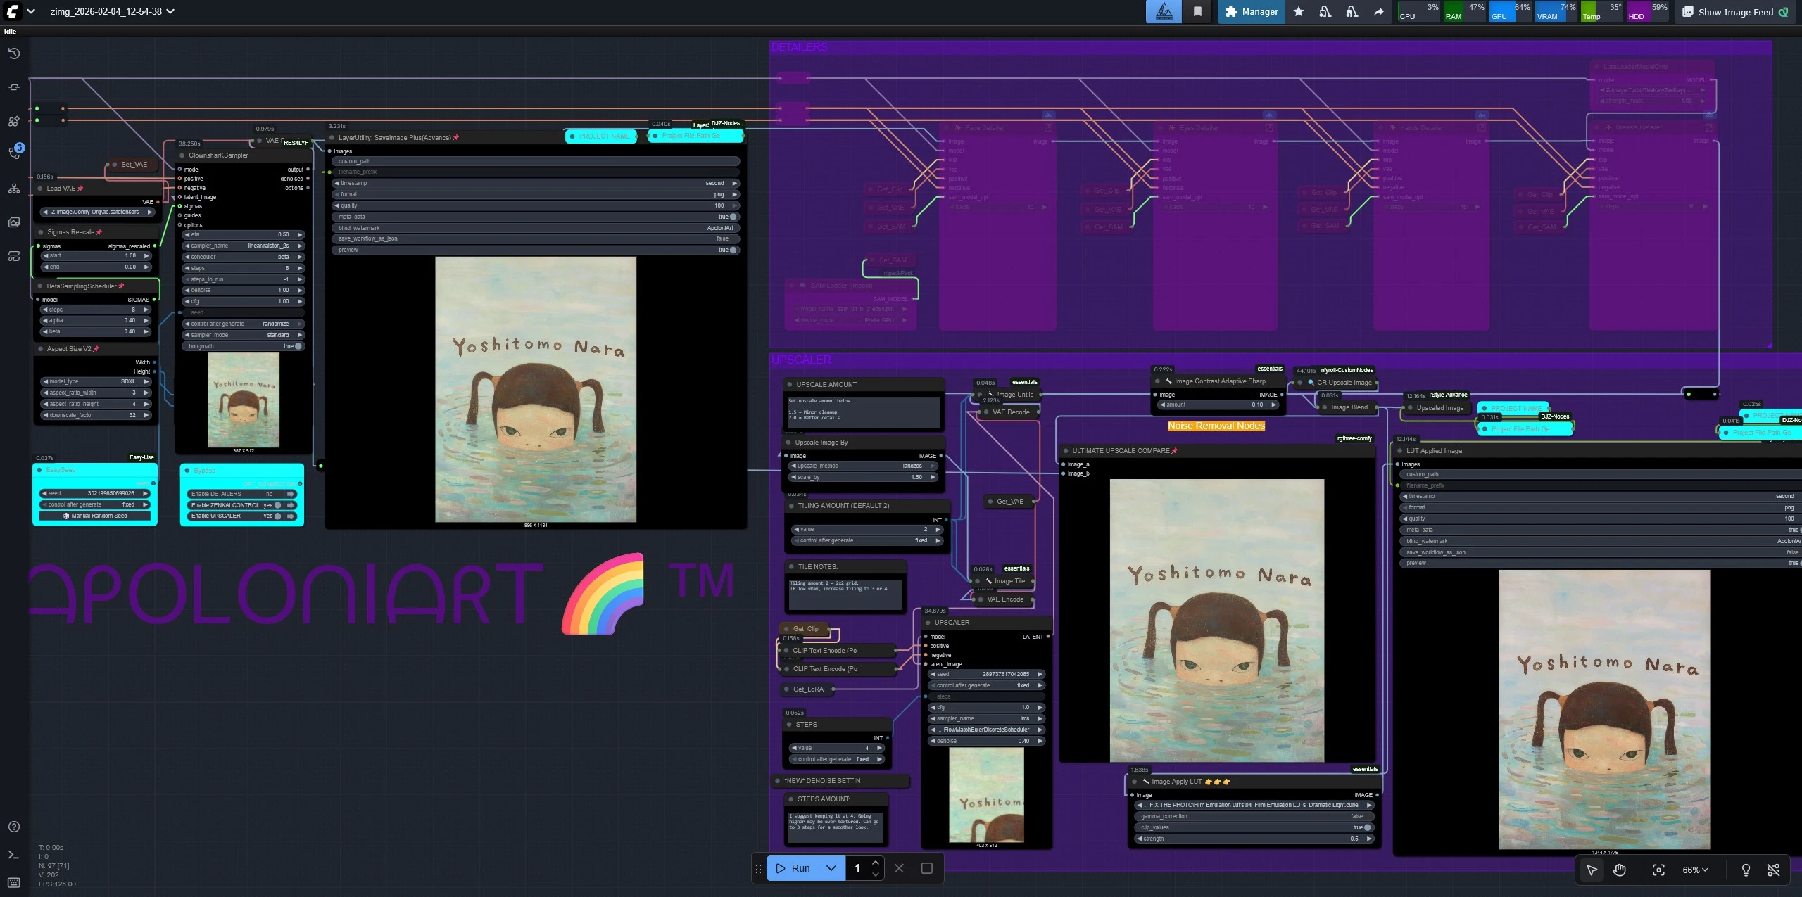Screen dimensions: 1802x897
Task: Click the VRAM usage monitor
Action: [1556, 11]
